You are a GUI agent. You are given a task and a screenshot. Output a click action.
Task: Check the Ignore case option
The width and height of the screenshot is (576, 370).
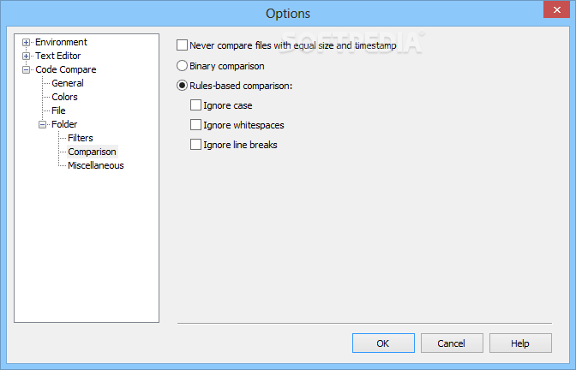[196, 105]
